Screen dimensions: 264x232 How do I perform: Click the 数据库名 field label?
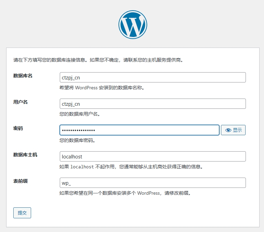pos(23,76)
